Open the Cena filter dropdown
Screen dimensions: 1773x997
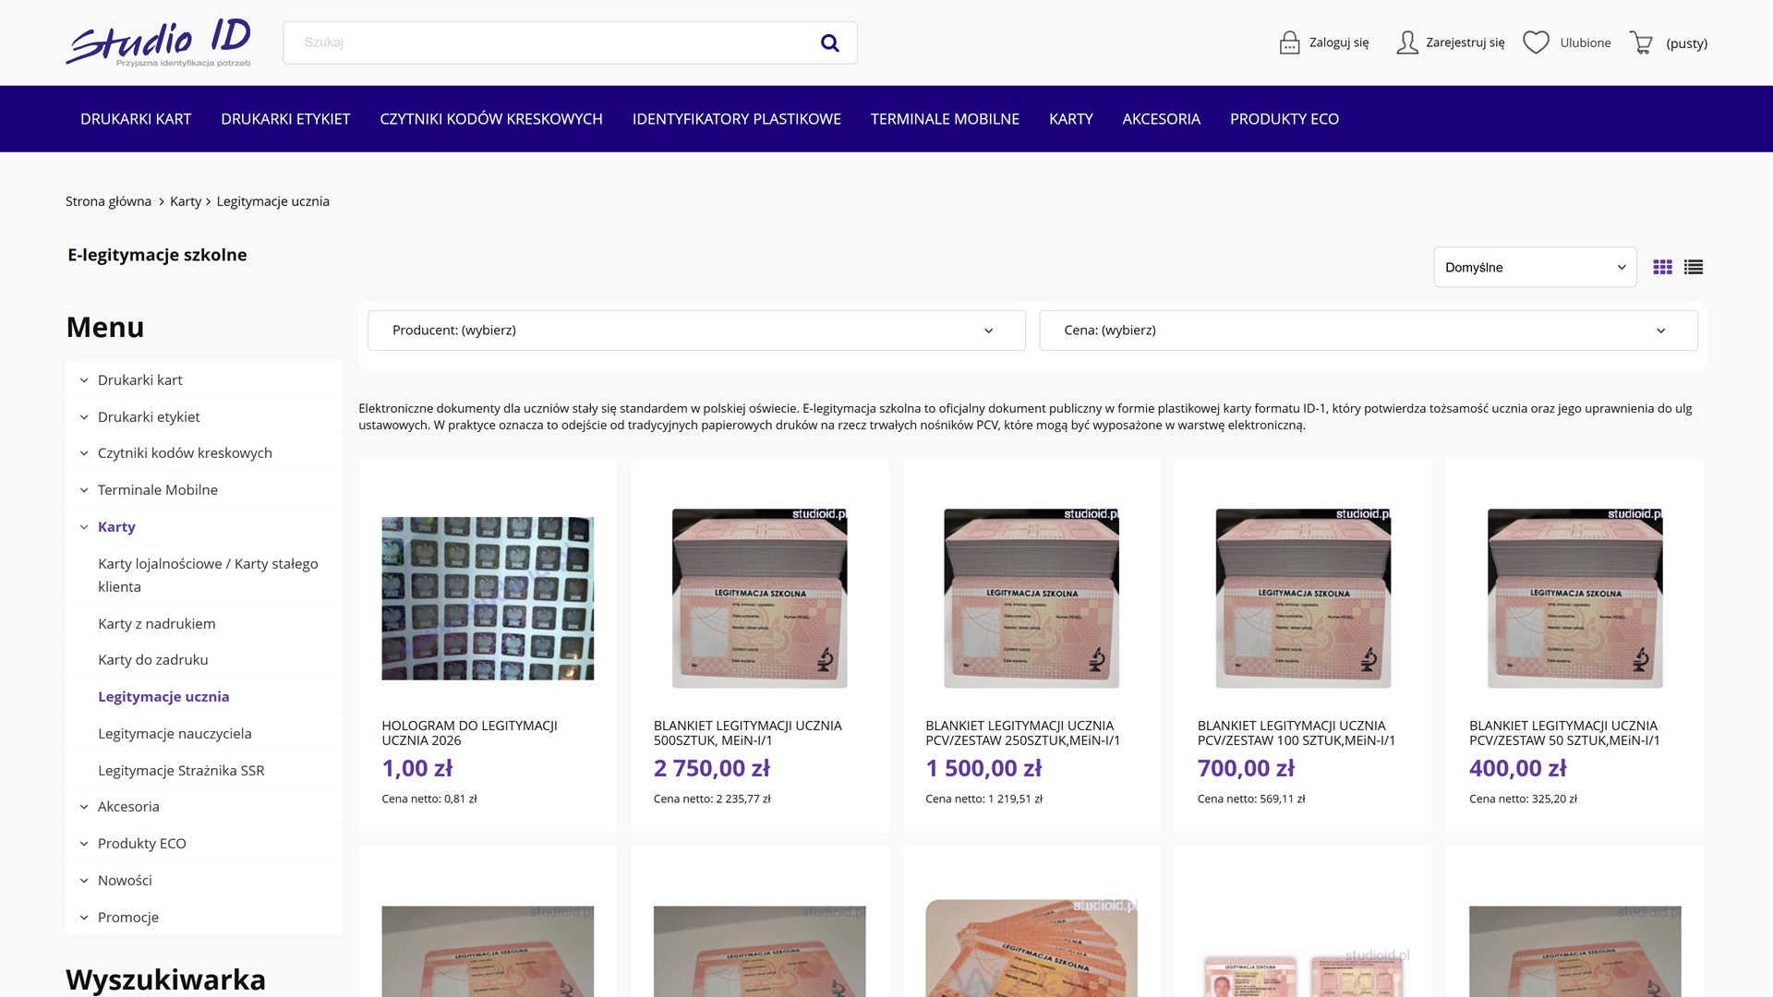pos(1368,330)
